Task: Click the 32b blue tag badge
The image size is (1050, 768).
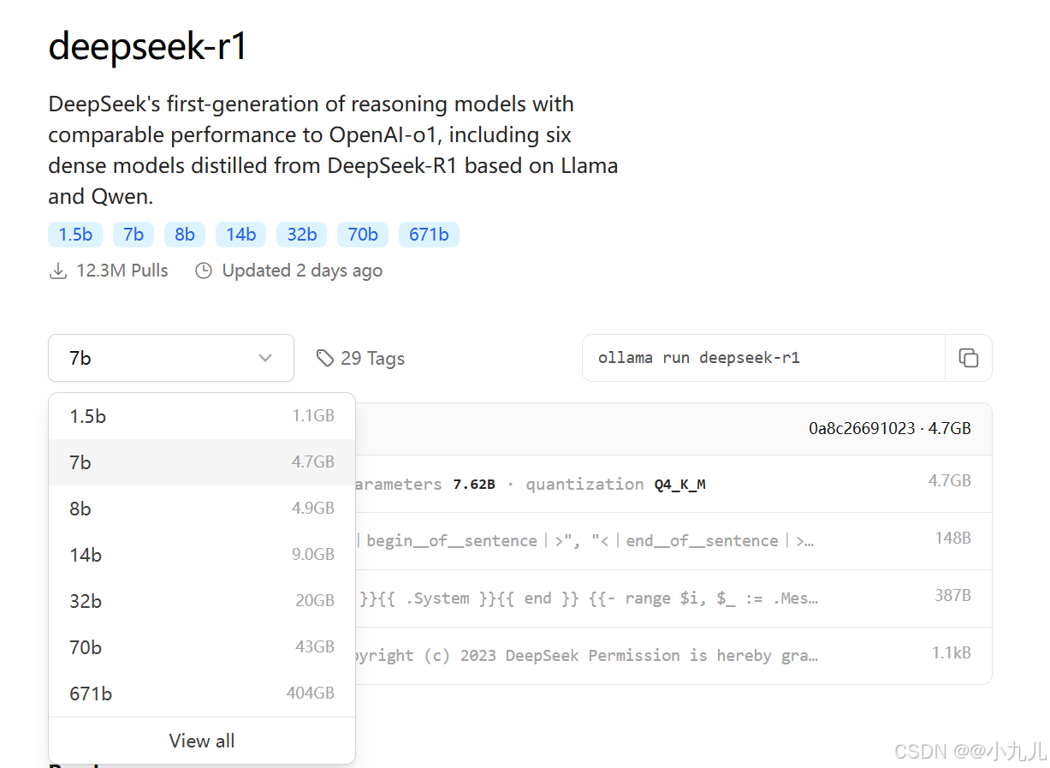Action: [301, 235]
